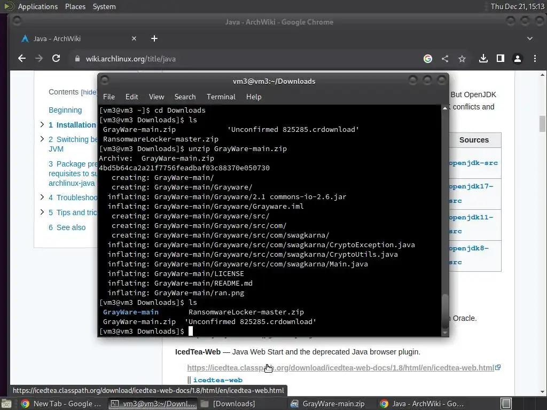Switch to New Tab - Google taskbar item
The width and height of the screenshot is (547, 410).
(61, 404)
